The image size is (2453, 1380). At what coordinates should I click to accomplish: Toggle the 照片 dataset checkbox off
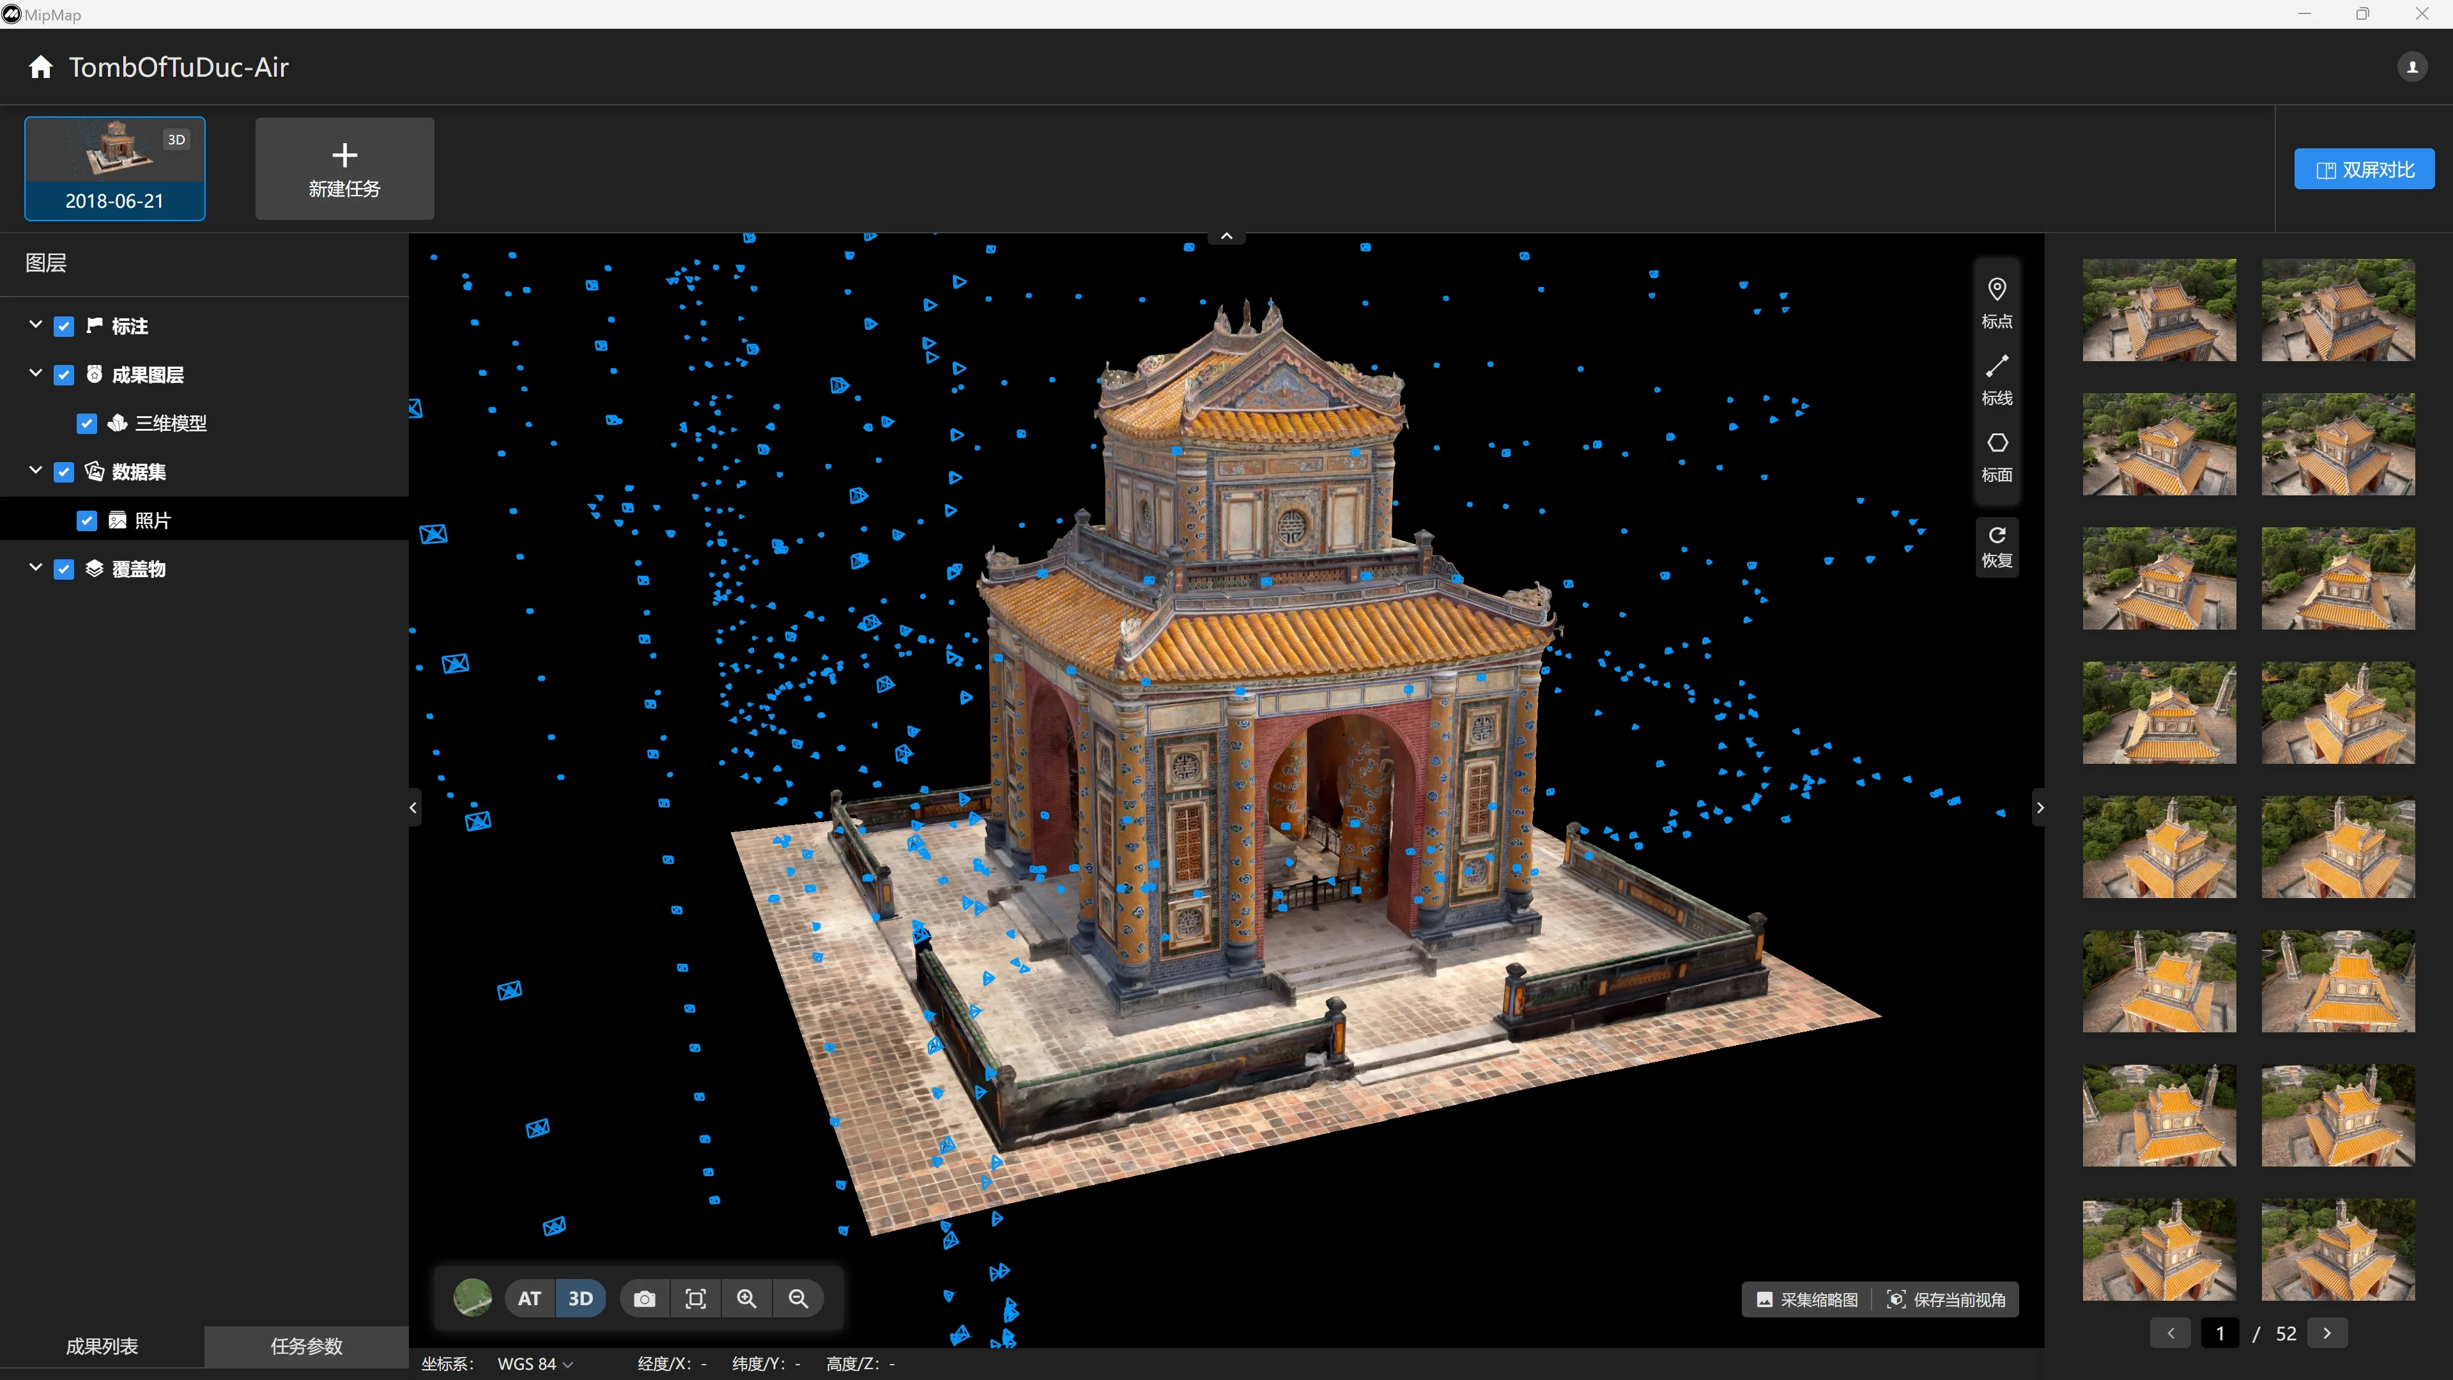point(87,520)
